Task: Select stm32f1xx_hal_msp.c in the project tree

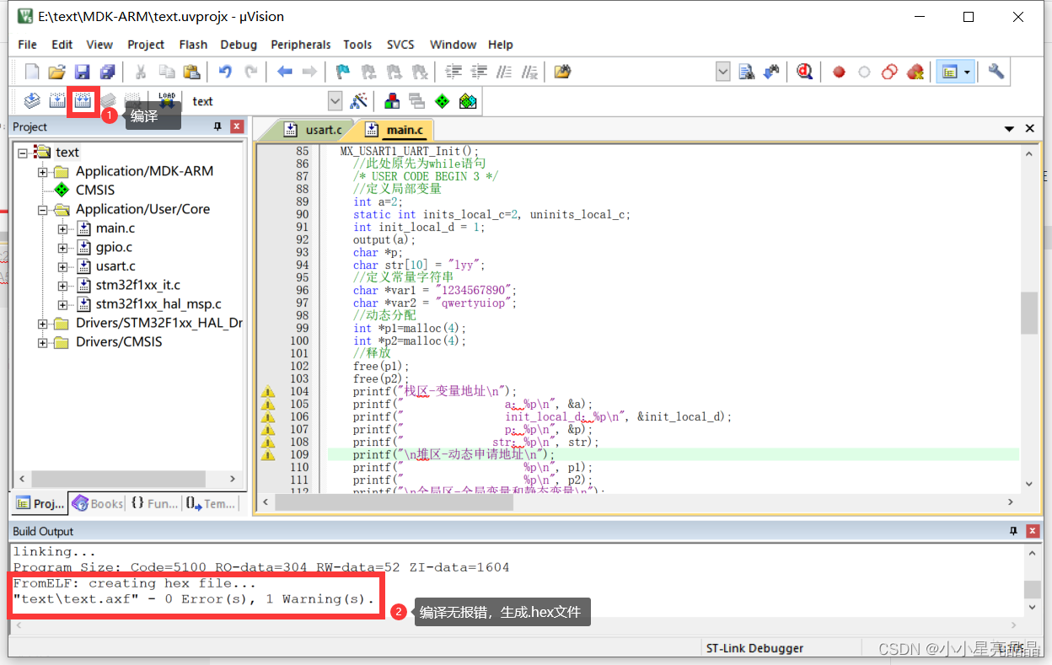Action: click(x=158, y=304)
